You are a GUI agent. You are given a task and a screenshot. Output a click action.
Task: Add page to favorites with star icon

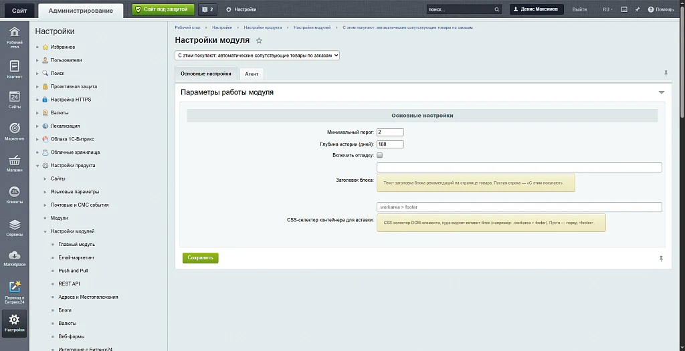coord(259,41)
